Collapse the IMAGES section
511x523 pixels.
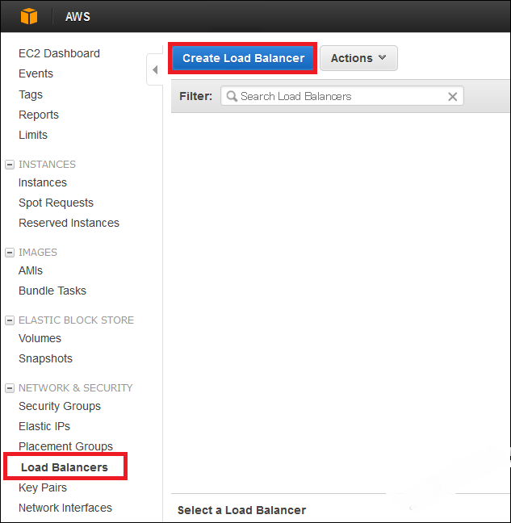9,253
